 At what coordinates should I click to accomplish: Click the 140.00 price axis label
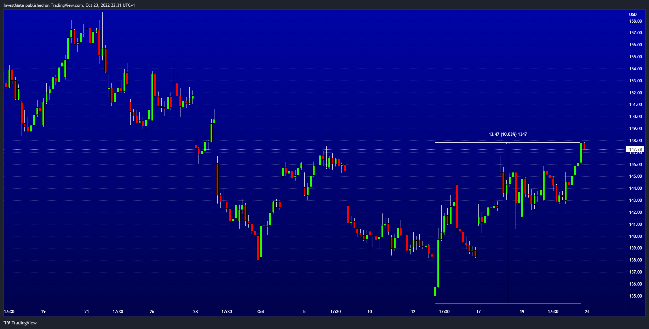636,236
